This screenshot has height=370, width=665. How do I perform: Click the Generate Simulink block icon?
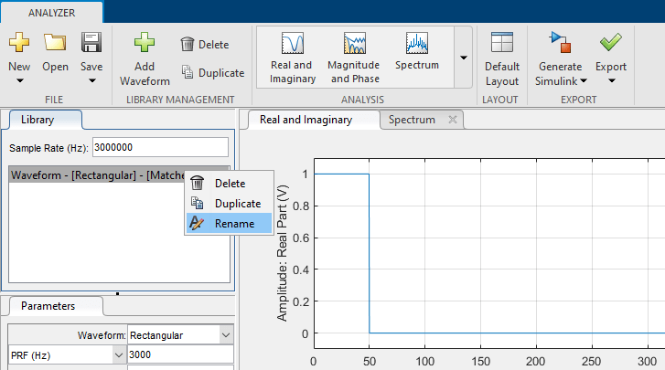560,43
